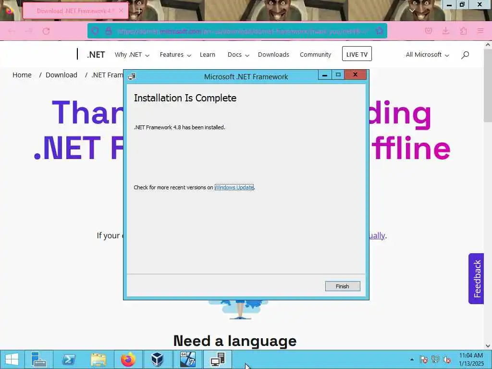The image size is (492, 369).
Task: Click the padlock site security icon
Action: (109, 31)
